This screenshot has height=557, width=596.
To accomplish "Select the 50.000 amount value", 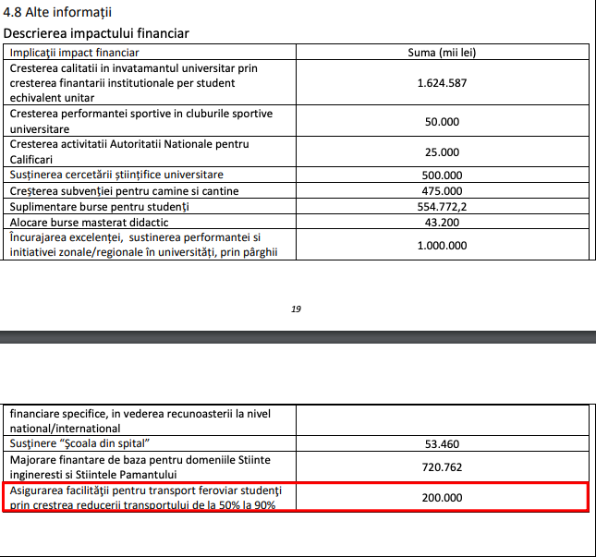I will [442, 121].
